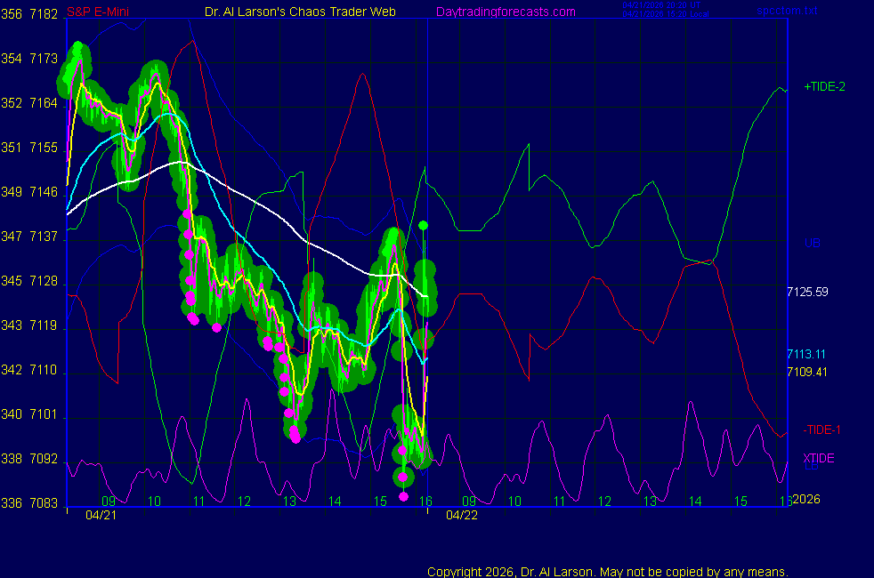Click the magenta XTIDE legend label
Viewport: 874px width, 578px height.
(819, 458)
